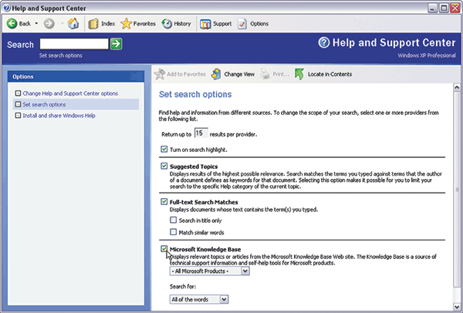Click the Change View label
Viewport: 463px width, 313px height.
239,74
